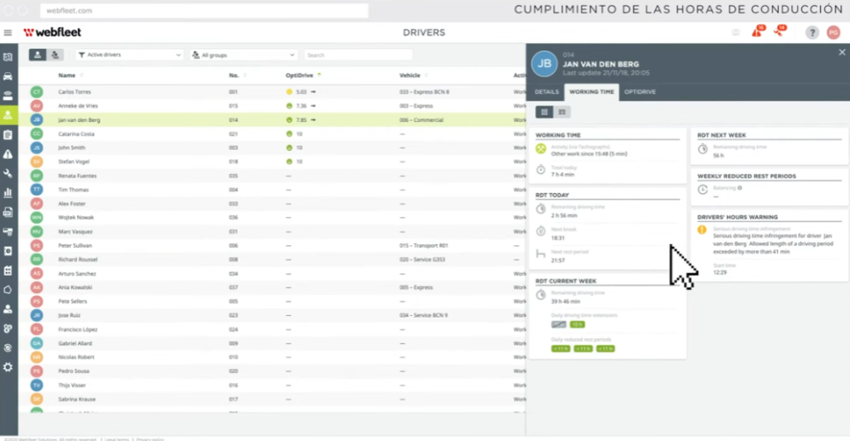Image resolution: width=850 pixels, height=441 pixels.
Task: Sort table by No. column
Action: pyautogui.click(x=234, y=75)
